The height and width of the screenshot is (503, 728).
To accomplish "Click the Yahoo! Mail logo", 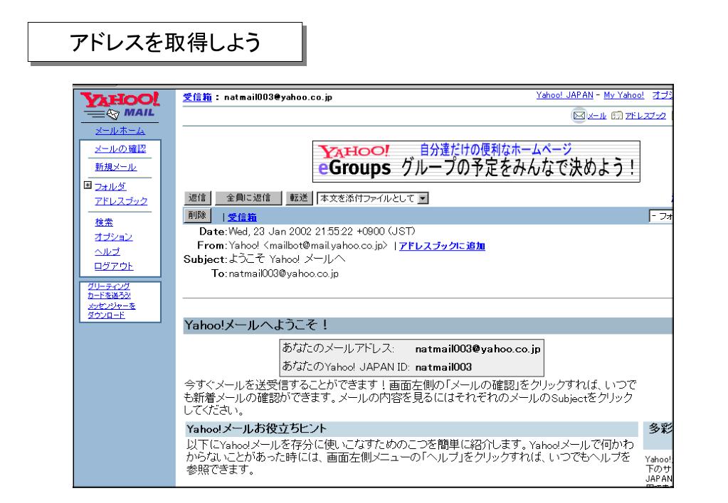I will (x=120, y=106).
